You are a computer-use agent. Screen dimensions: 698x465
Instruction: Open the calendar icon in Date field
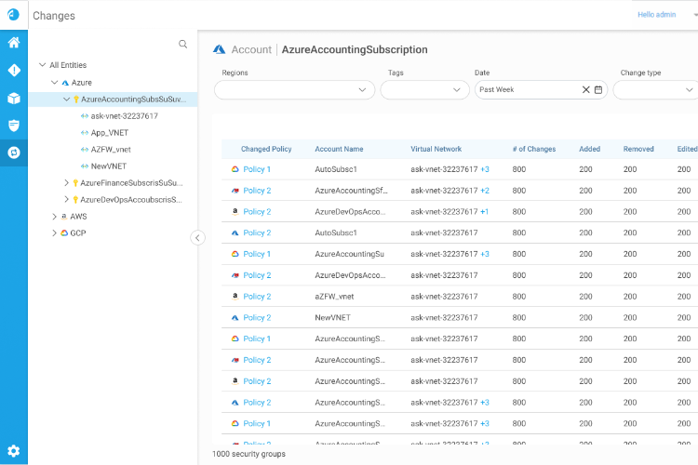tap(598, 90)
